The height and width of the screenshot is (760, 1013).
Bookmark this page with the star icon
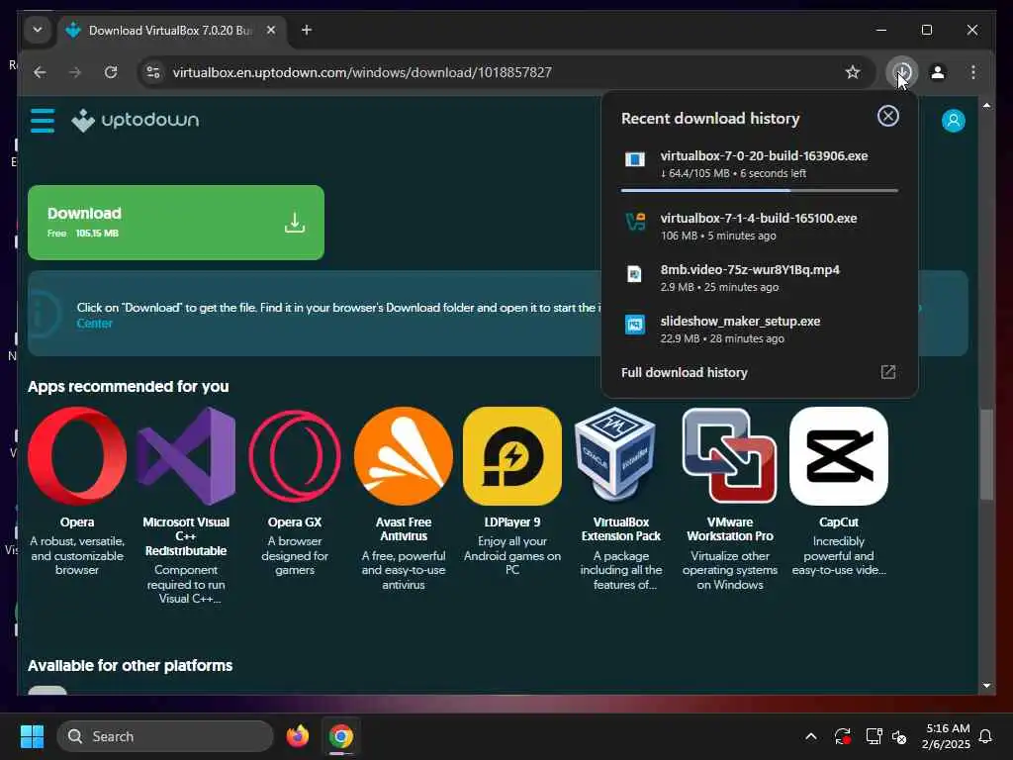pos(852,71)
